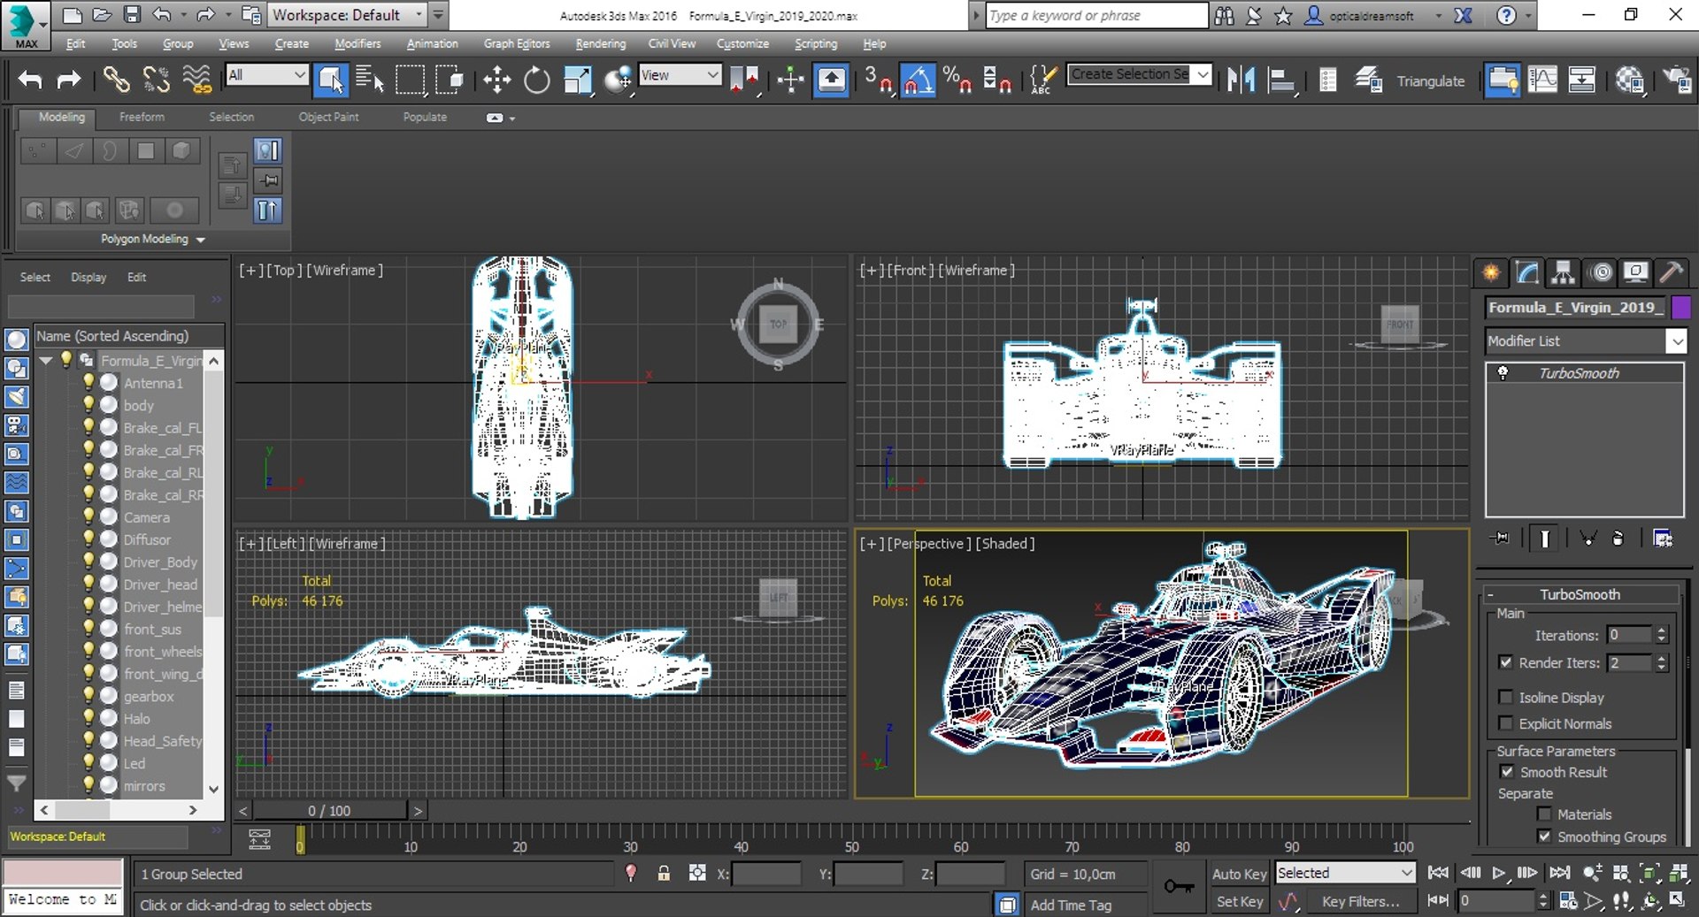Open the Material Editor icon
The width and height of the screenshot is (1699, 917).
1629,80
